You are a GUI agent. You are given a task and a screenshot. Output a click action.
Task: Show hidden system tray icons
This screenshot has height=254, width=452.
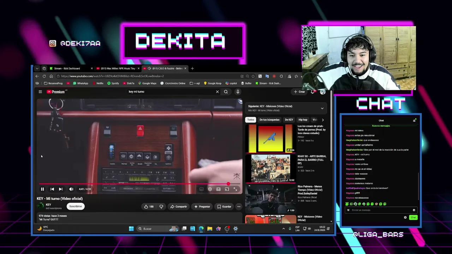pyautogui.click(x=283, y=229)
